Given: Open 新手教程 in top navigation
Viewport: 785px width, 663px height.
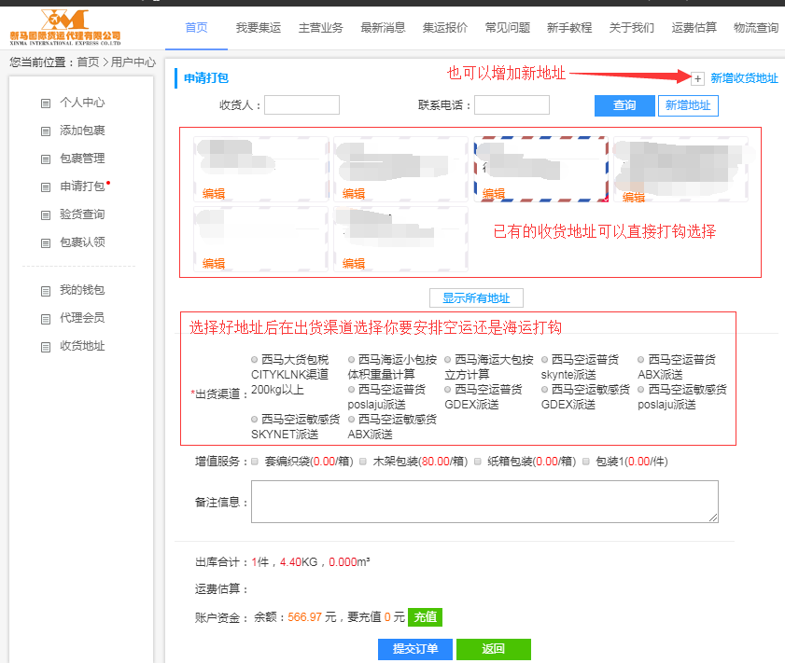Looking at the screenshot, I should (x=569, y=27).
